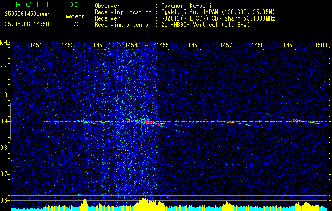
Task: Click the 1454 time axis marker
Action: (131, 45)
